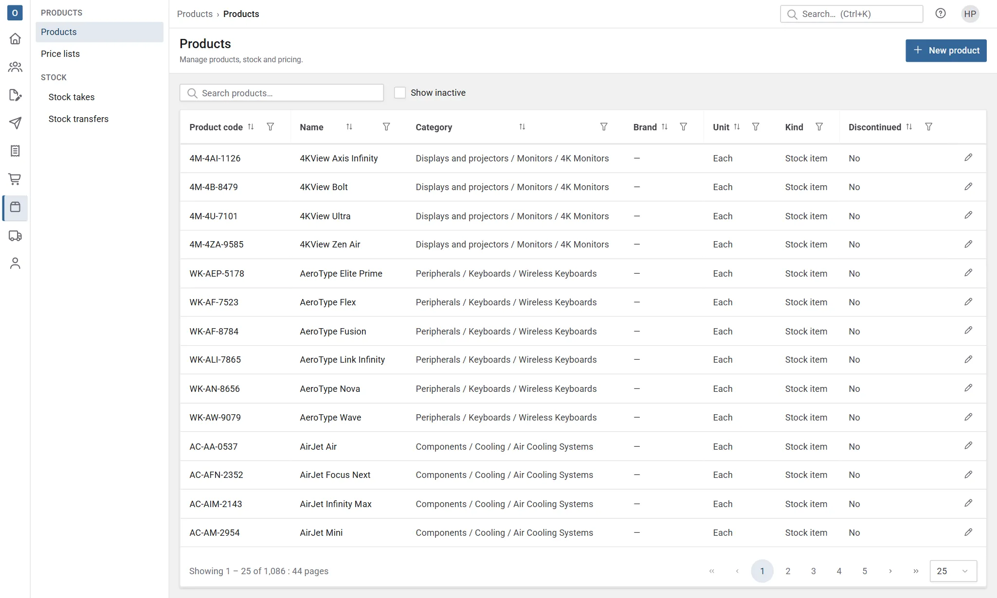Image resolution: width=997 pixels, height=598 pixels.
Task: Edit the AeroType Nova row
Action: (x=968, y=388)
